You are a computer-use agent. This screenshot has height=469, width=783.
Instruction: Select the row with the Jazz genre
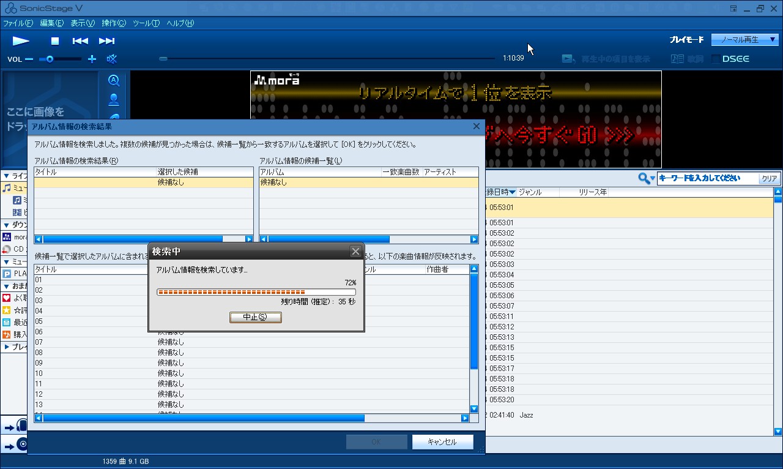(628, 415)
